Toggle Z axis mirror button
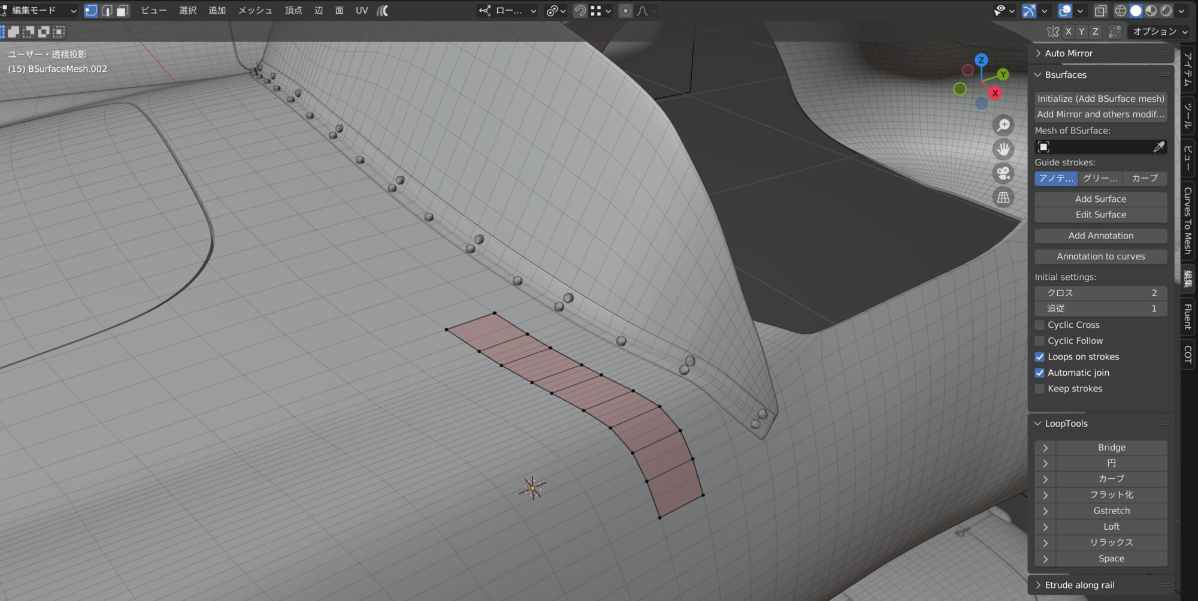 point(1095,32)
